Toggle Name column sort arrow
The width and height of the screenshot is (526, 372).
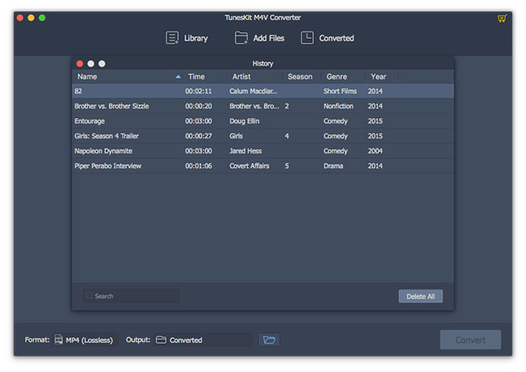click(178, 77)
